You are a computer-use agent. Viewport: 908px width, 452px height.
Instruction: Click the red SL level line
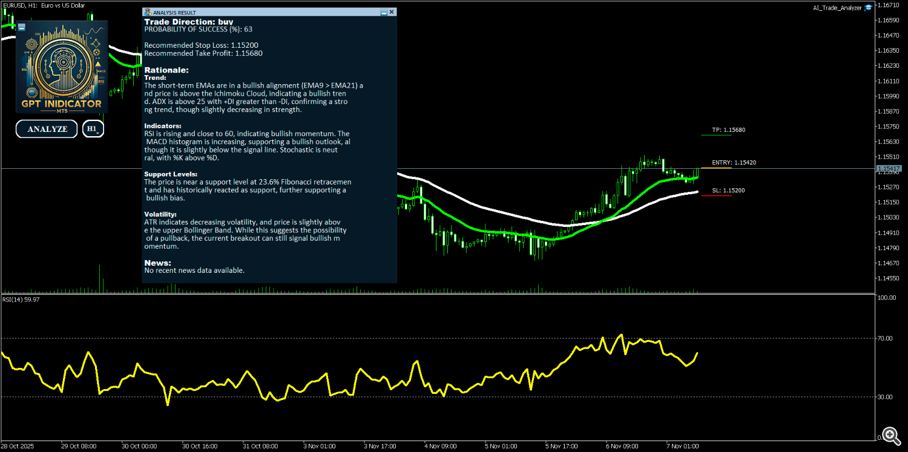click(716, 195)
